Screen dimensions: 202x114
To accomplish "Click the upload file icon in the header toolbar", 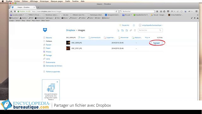I will (118, 30).
